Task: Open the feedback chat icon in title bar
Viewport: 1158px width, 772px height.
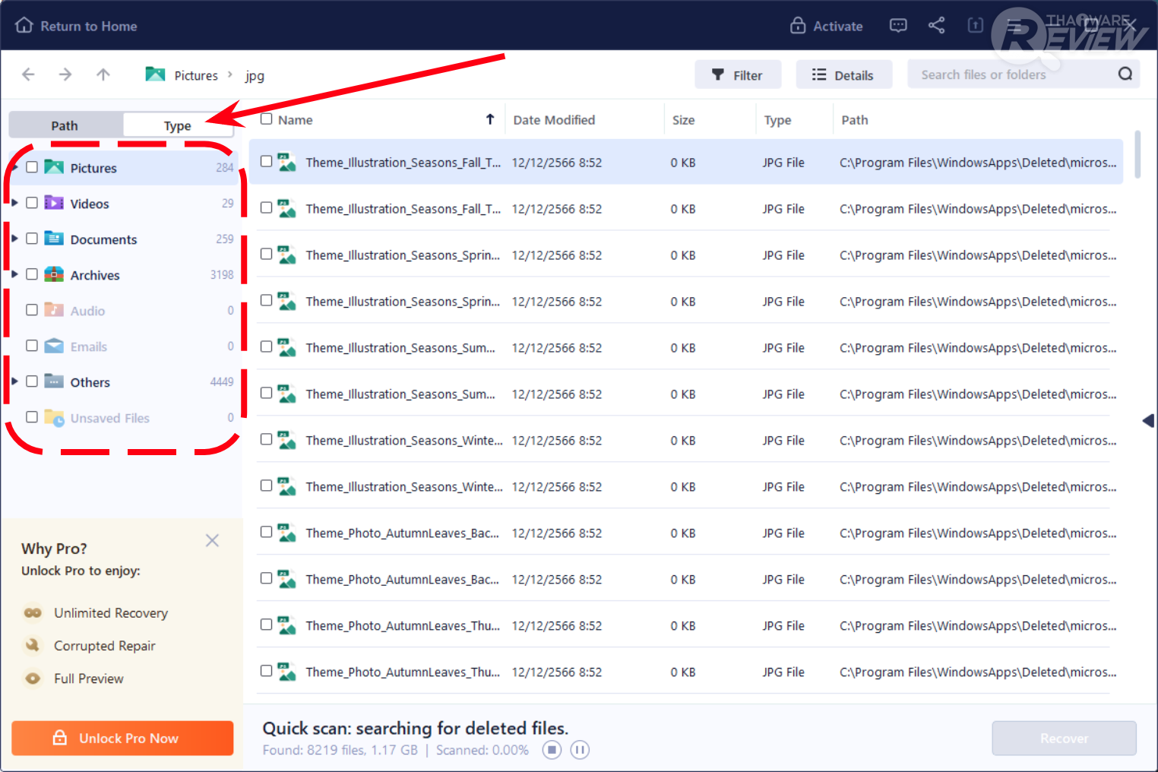Action: click(898, 26)
